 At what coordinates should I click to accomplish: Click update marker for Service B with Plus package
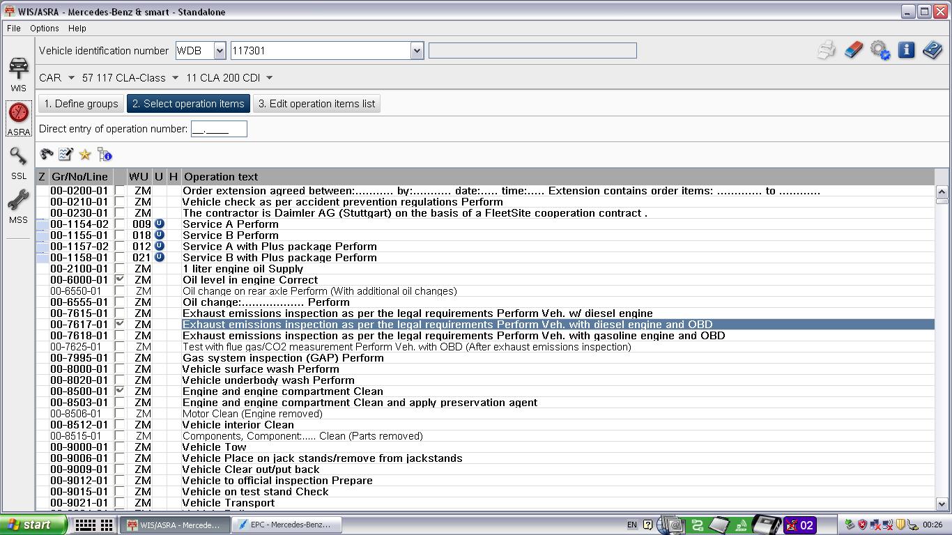(x=159, y=257)
